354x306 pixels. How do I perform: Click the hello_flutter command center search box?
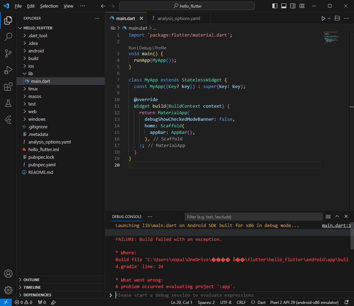pos(187,6)
